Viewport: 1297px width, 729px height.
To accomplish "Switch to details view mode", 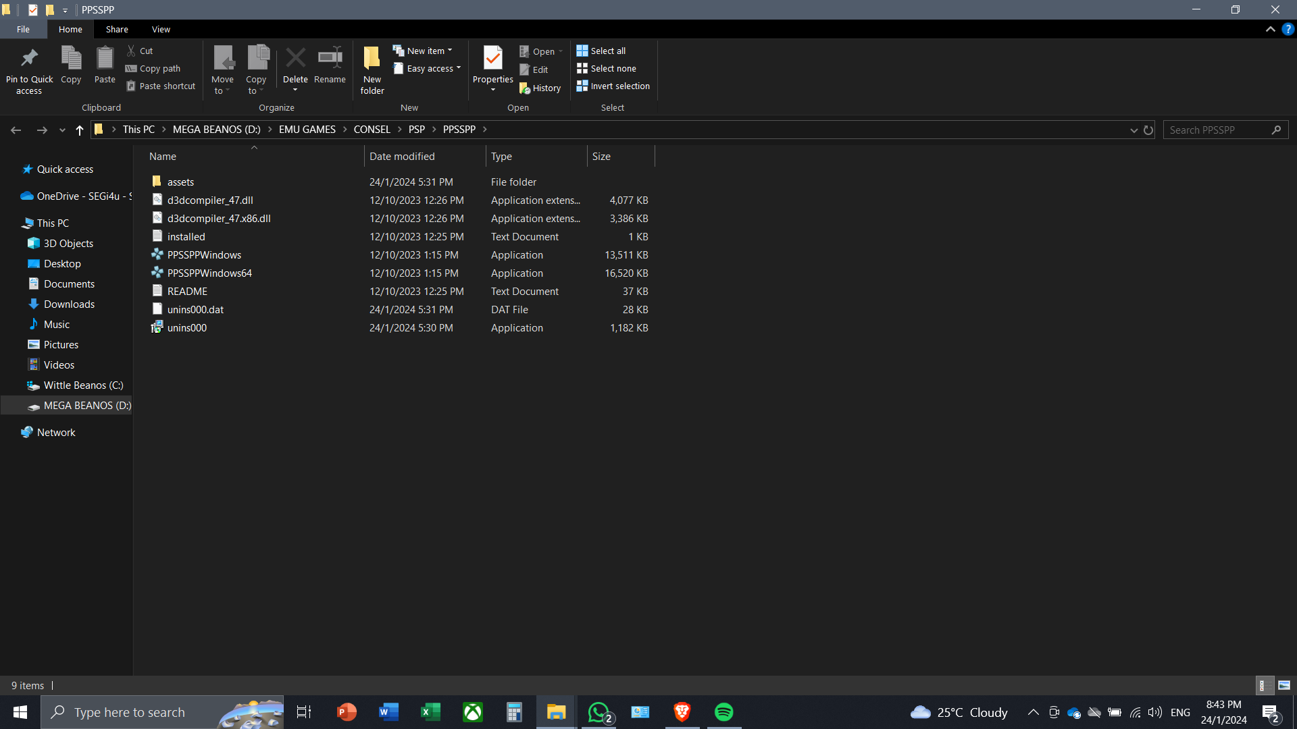I will pos(1263,685).
